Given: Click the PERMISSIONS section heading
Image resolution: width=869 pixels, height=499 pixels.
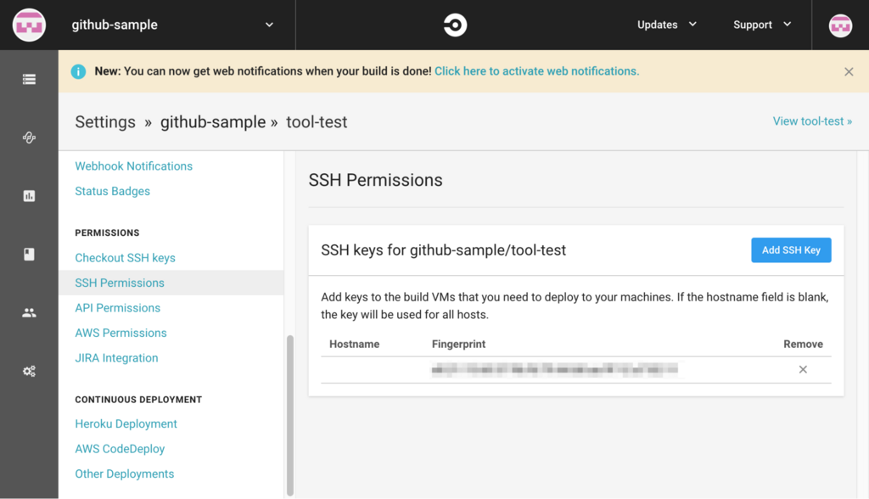Looking at the screenshot, I should 107,233.
